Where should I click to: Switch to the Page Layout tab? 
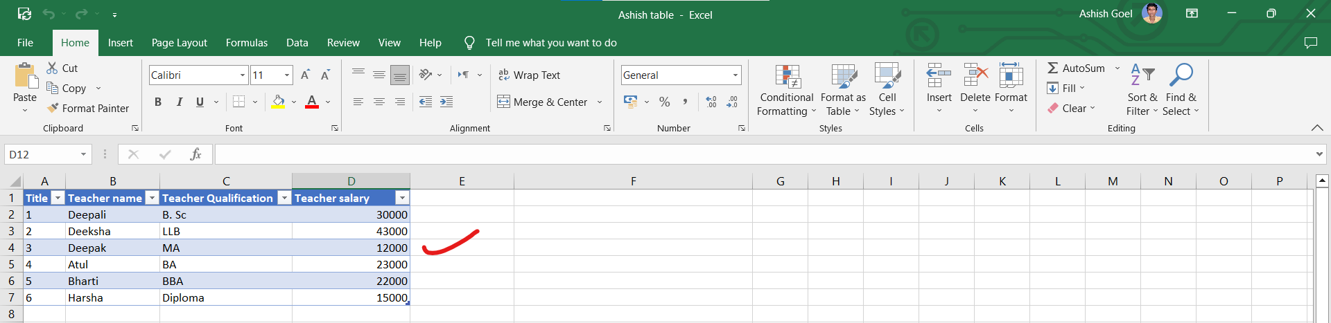click(x=179, y=43)
